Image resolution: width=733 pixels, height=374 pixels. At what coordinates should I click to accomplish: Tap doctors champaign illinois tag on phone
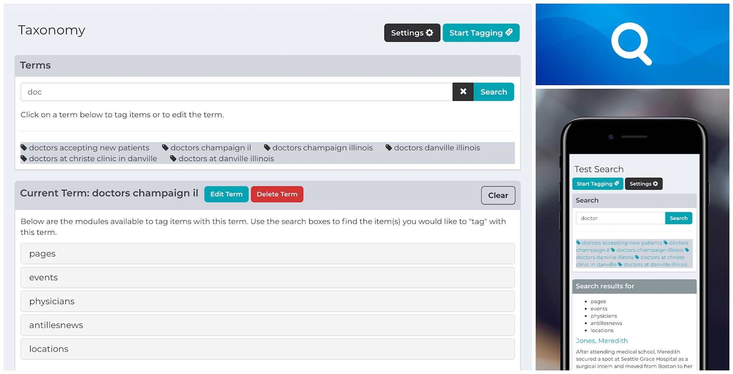tap(650, 250)
